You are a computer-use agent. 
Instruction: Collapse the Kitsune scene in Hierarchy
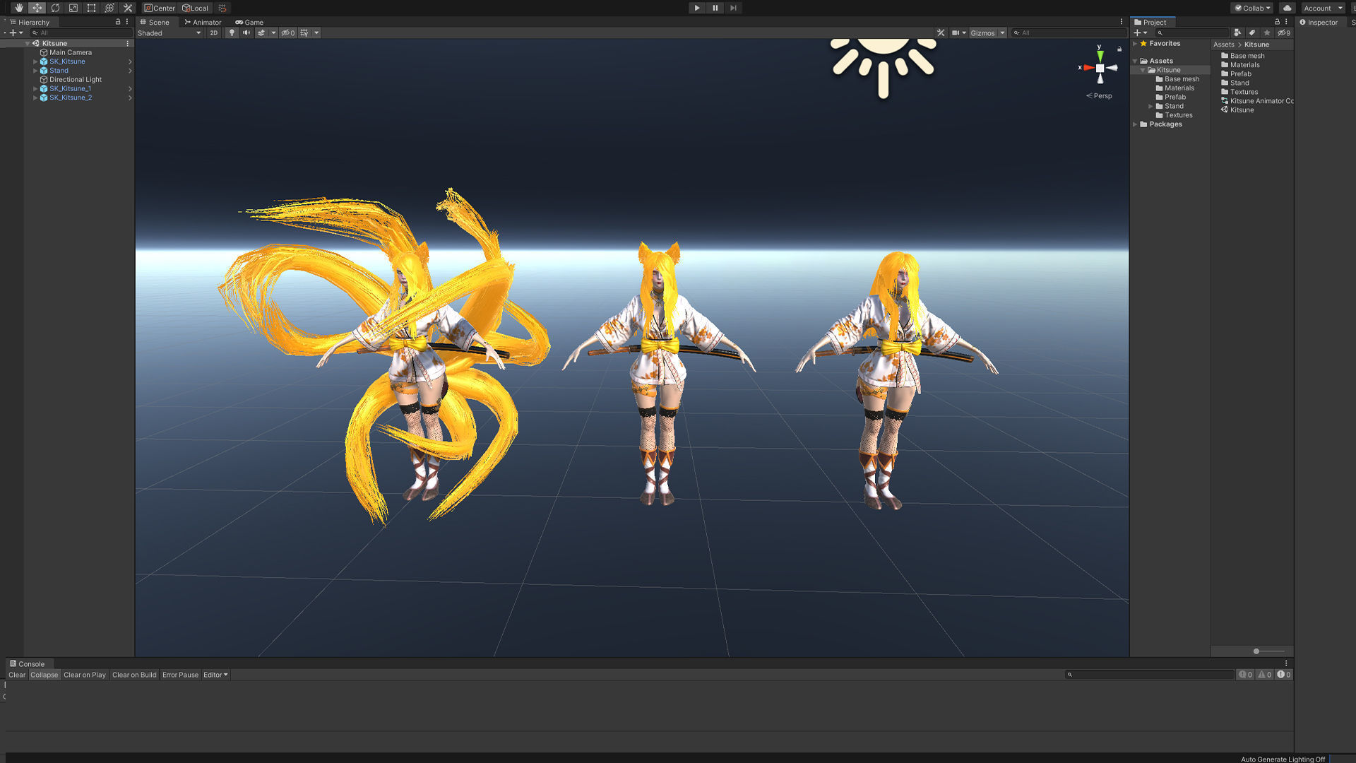coord(28,43)
